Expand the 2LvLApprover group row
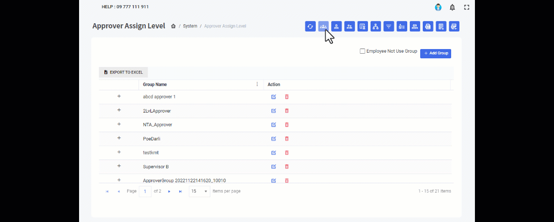 pos(119,110)
